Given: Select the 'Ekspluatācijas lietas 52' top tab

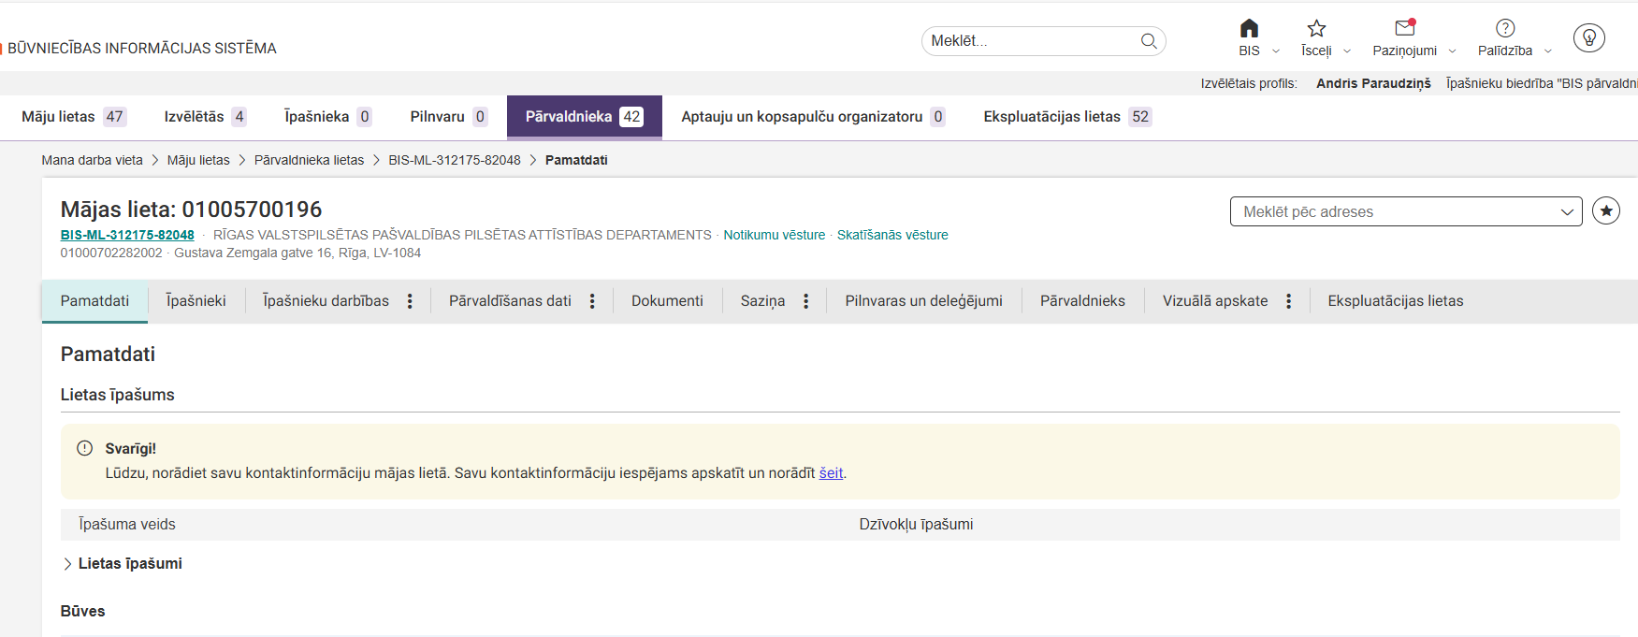Looking at the screenshot, I should (x=1066, y=117).
